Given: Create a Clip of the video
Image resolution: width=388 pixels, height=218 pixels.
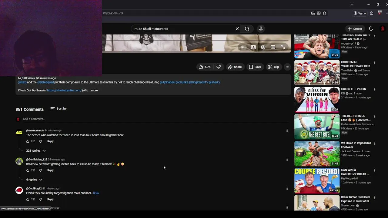Looking at the screenshot, I should click(273, 67).
